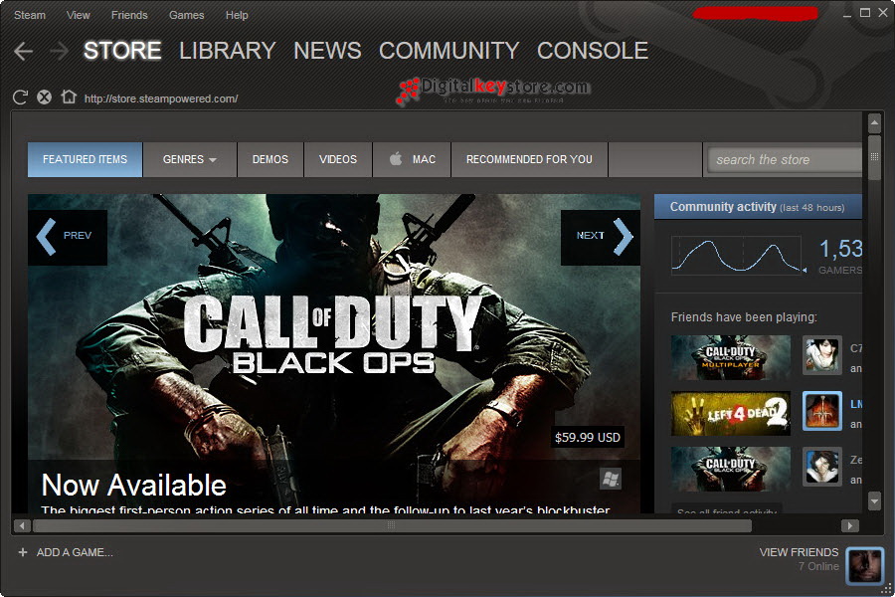Image resolution: width=895 pixels, height=597 pixels.
Task: Show next featured item with NEXT
Action: tap(601, 237)
